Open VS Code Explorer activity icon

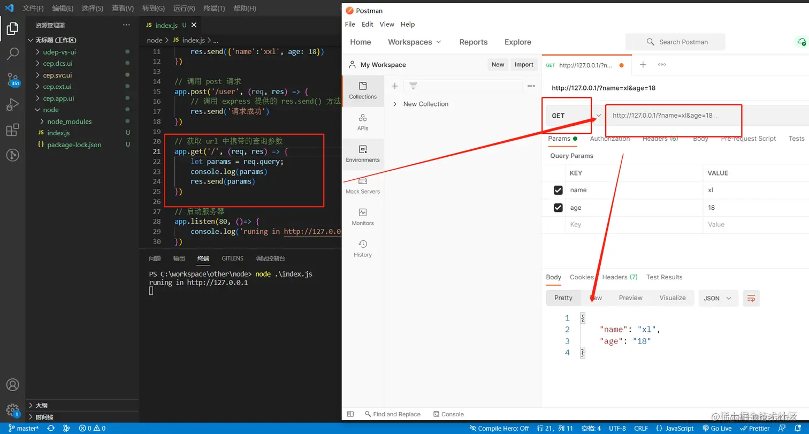pos(12,28)
